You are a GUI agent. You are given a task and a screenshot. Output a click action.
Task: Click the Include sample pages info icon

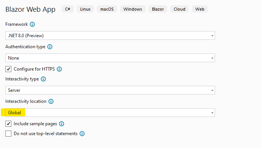(62, 124)
